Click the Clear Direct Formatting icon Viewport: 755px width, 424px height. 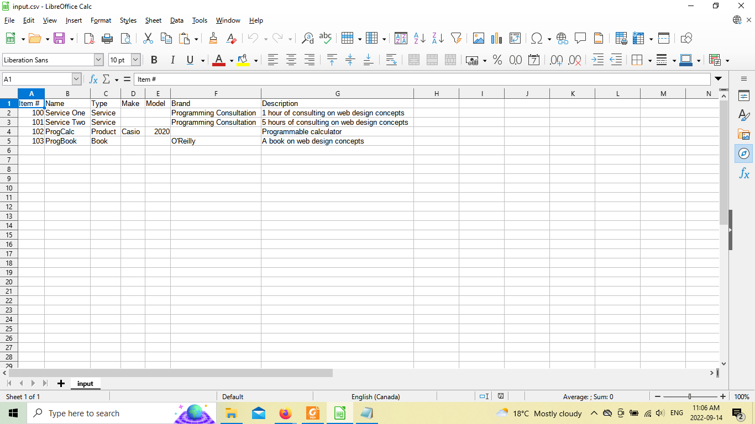pyautogui.click(x=232, y=38)
